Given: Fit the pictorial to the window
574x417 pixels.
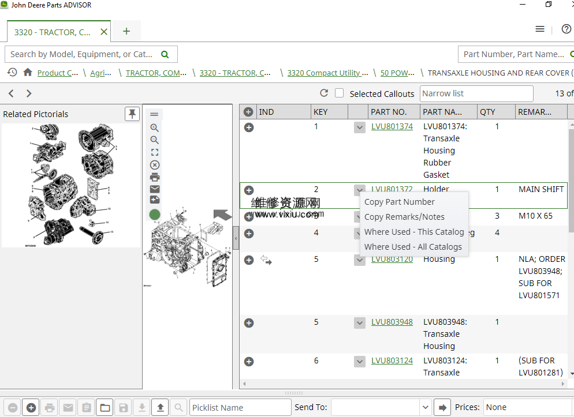Looking at the screenshot, I should pos(155,152).
